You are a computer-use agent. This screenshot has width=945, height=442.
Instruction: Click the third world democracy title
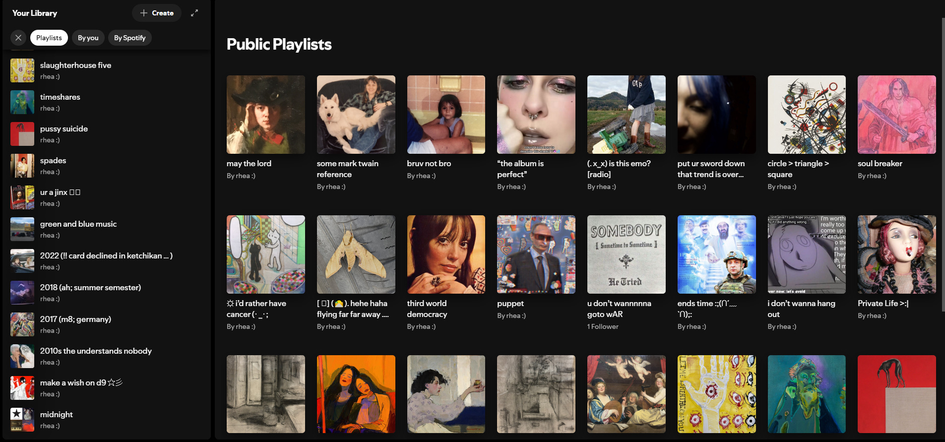pos(427,309)
